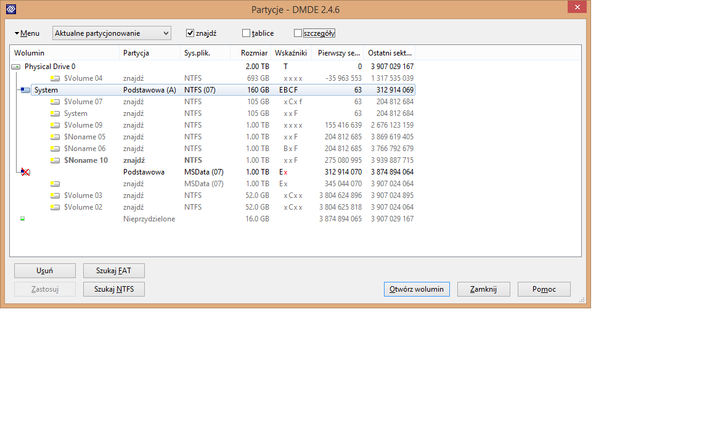
Task: Select the '$Volume 04' row text
Action: (83, 78)
